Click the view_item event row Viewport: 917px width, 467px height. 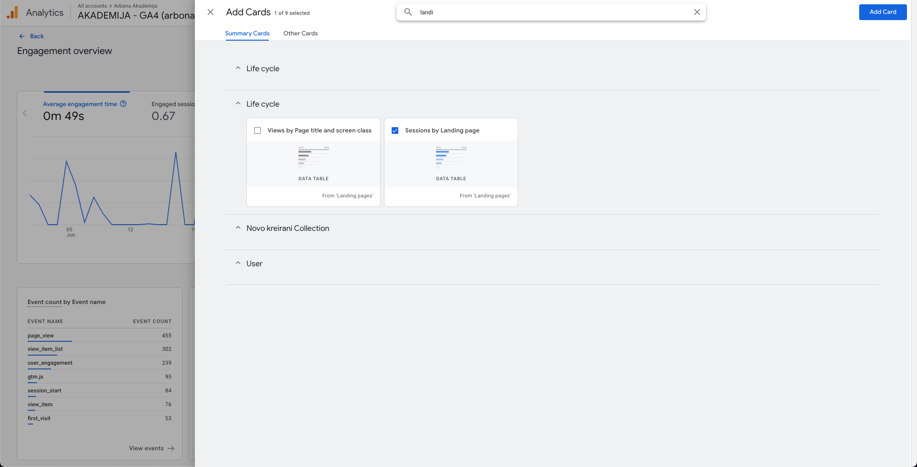pos(99,404)
